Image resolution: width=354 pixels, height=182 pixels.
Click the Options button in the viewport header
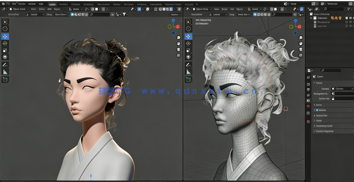pyautogui.click(x=175, y=14)
